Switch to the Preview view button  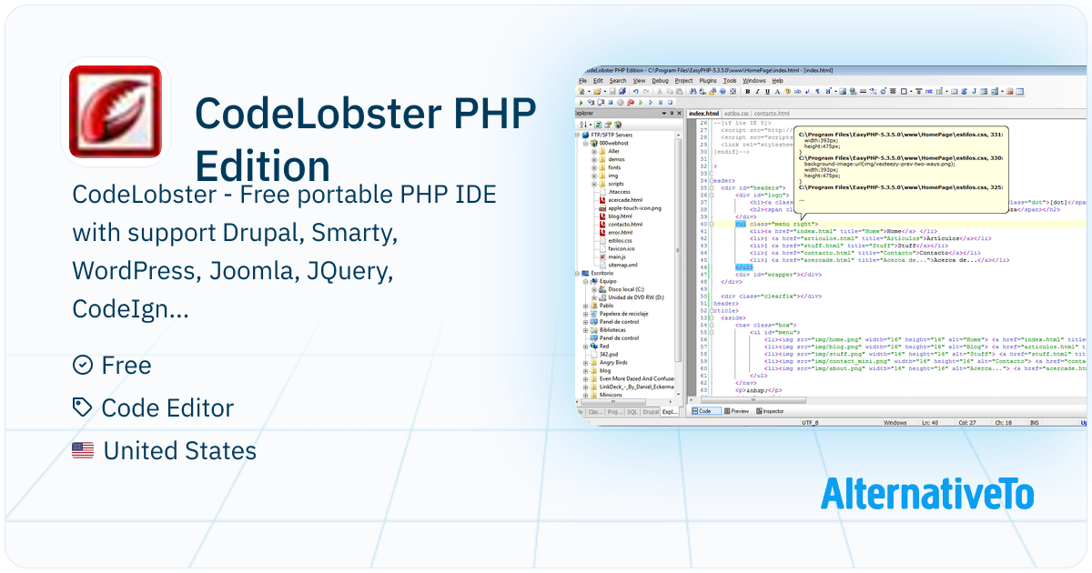pos(735,411)
